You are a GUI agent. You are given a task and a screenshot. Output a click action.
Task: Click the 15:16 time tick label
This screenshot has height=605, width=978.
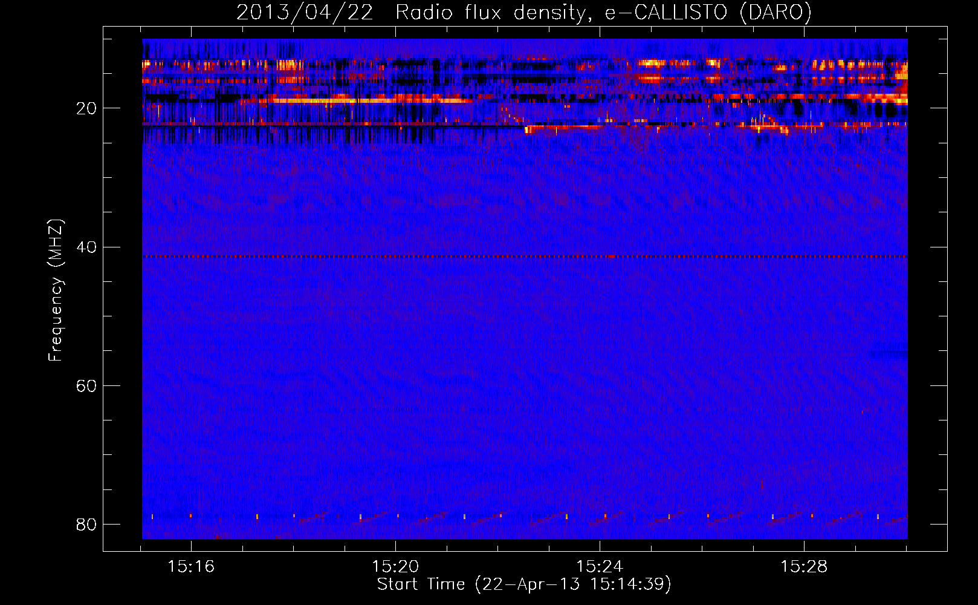[191, 566]
